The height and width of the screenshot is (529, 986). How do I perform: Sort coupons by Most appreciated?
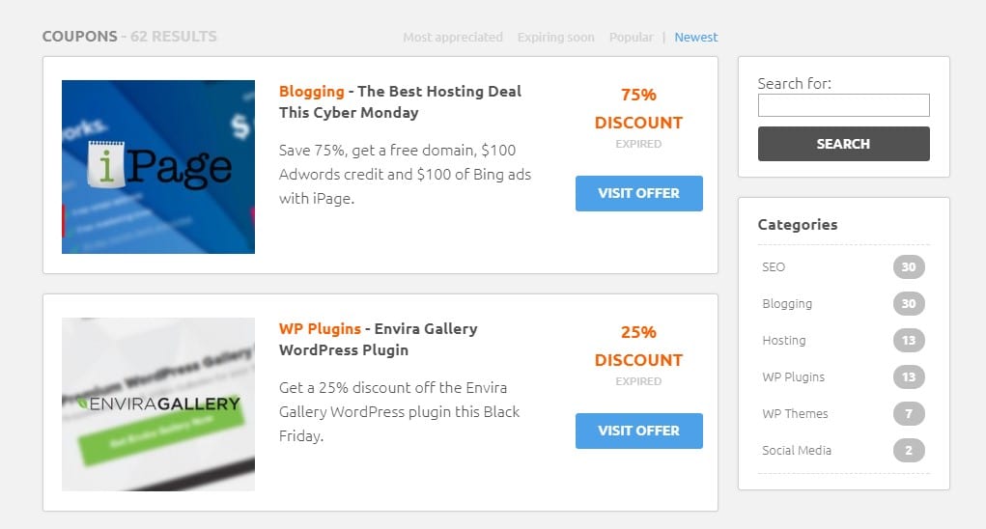click(x=453, y=37)
